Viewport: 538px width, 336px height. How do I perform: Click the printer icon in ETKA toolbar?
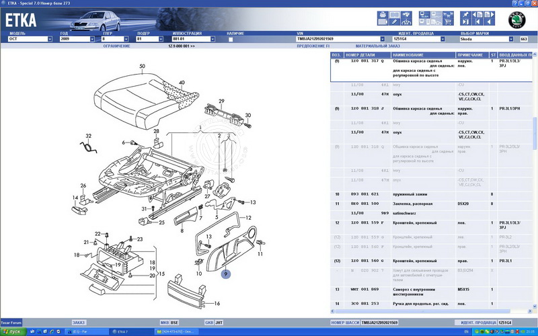pyautogui.click(x=382, y=15)
